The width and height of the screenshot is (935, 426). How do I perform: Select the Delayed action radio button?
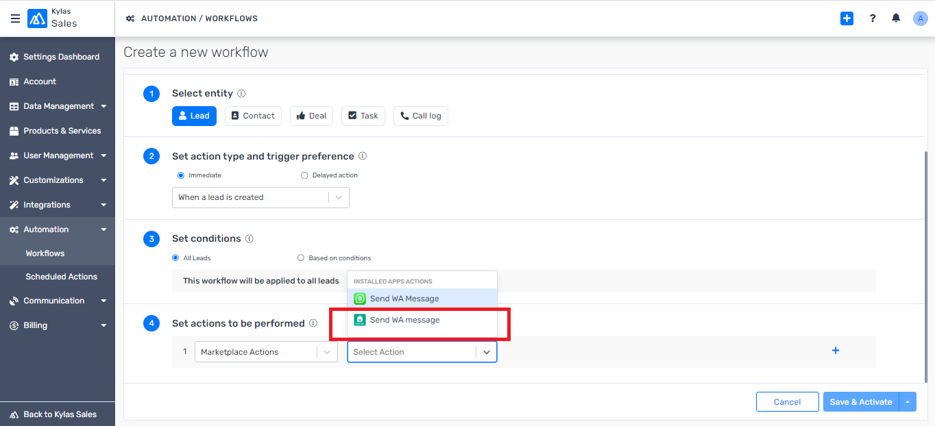point(304,175)
